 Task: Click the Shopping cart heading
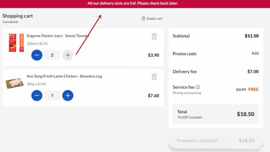pos(18,16)
